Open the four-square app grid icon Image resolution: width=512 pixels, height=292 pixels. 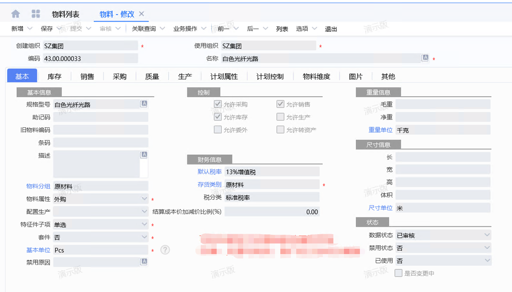(x=36, y=14)
